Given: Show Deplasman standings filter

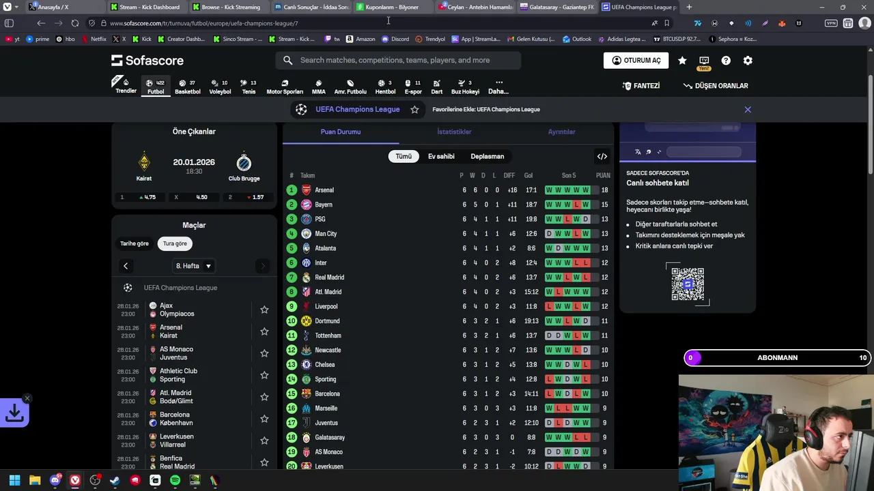Looking at the screenshot, I should tap(488, 156).
